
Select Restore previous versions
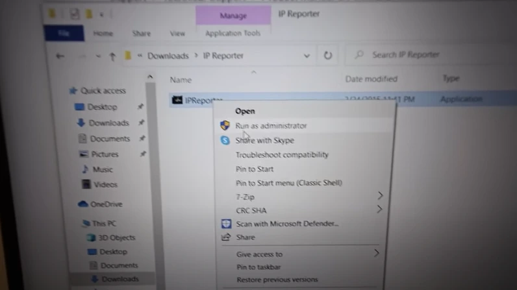click(x=277, y=280)
